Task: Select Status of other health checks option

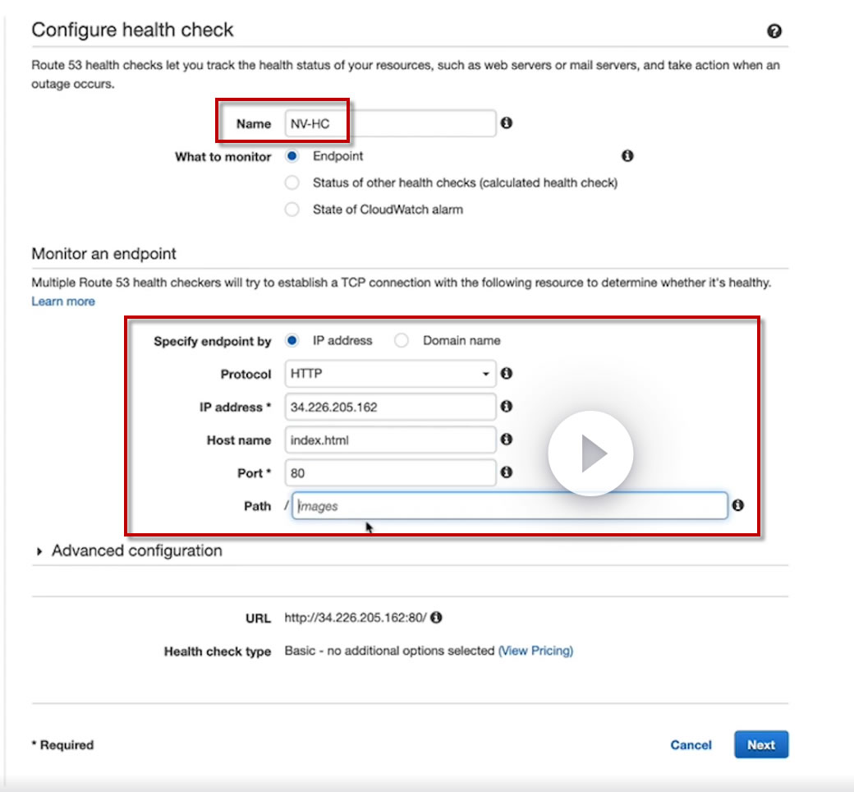Action: tap(292, 182)
